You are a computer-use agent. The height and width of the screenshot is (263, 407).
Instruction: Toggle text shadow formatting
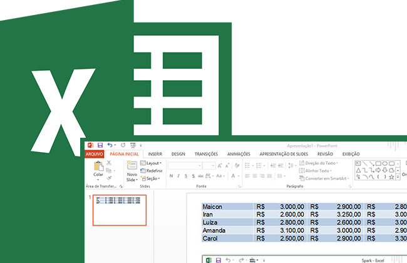193,176
